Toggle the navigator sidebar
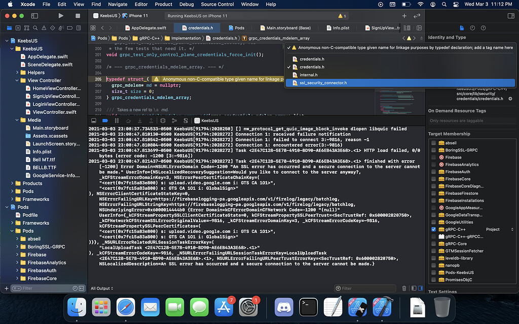The image size is (519, 324). click(x=34, y=16)
